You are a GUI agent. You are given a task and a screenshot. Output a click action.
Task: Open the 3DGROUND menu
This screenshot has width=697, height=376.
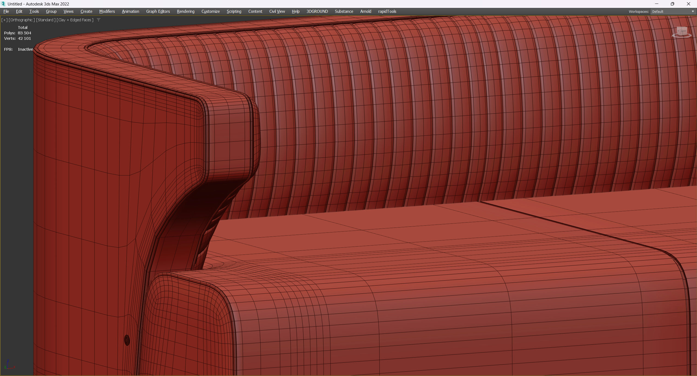click(x=317, y=11)
